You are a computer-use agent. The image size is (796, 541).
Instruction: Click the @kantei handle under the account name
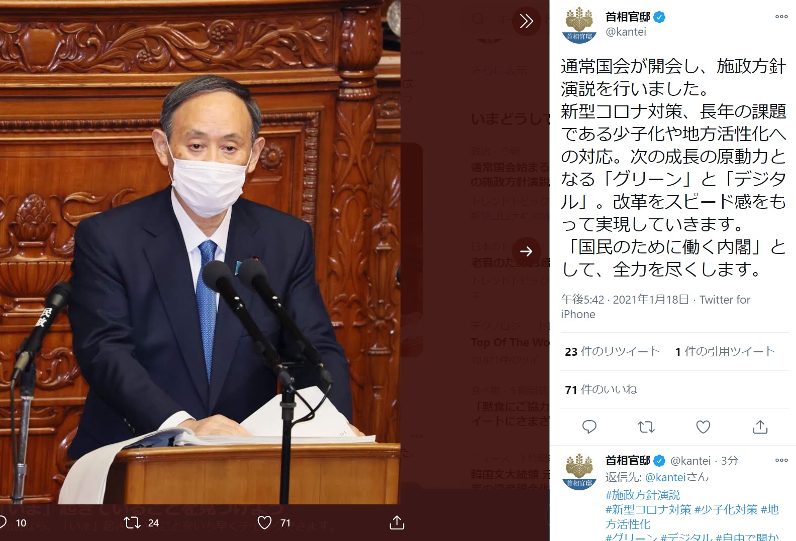[626, 32]
